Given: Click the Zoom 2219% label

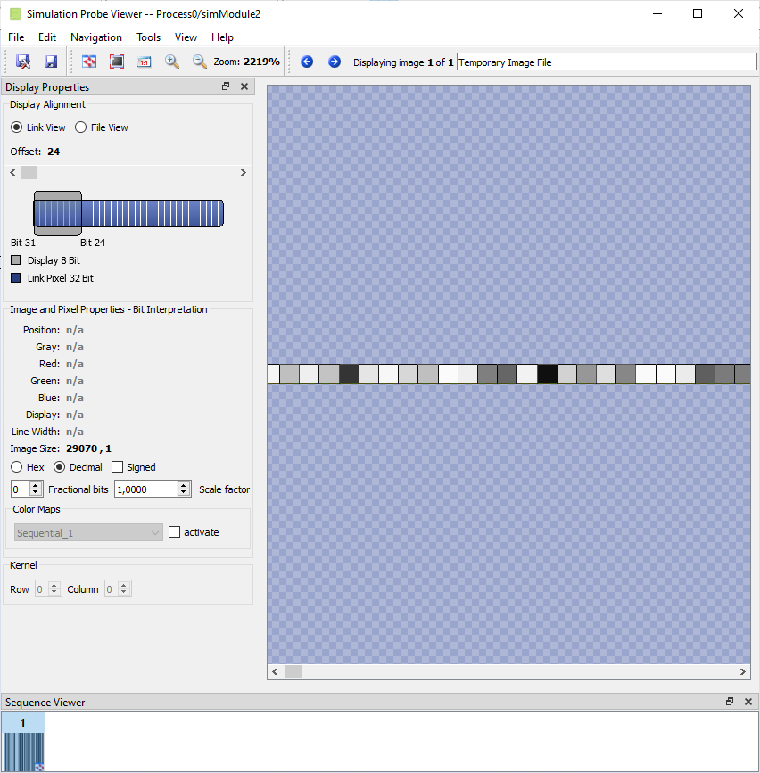Looking at the screenshot, I should 246,62.
